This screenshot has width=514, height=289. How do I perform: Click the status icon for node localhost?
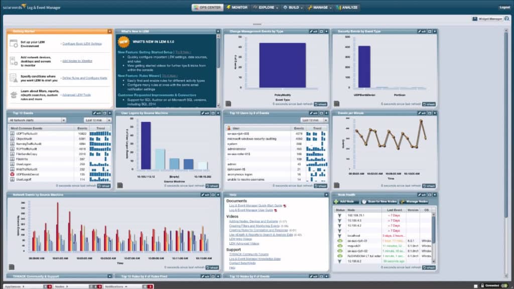point(340,236)
